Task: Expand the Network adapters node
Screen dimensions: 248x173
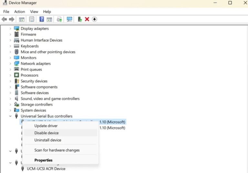Action: point(10,64)
